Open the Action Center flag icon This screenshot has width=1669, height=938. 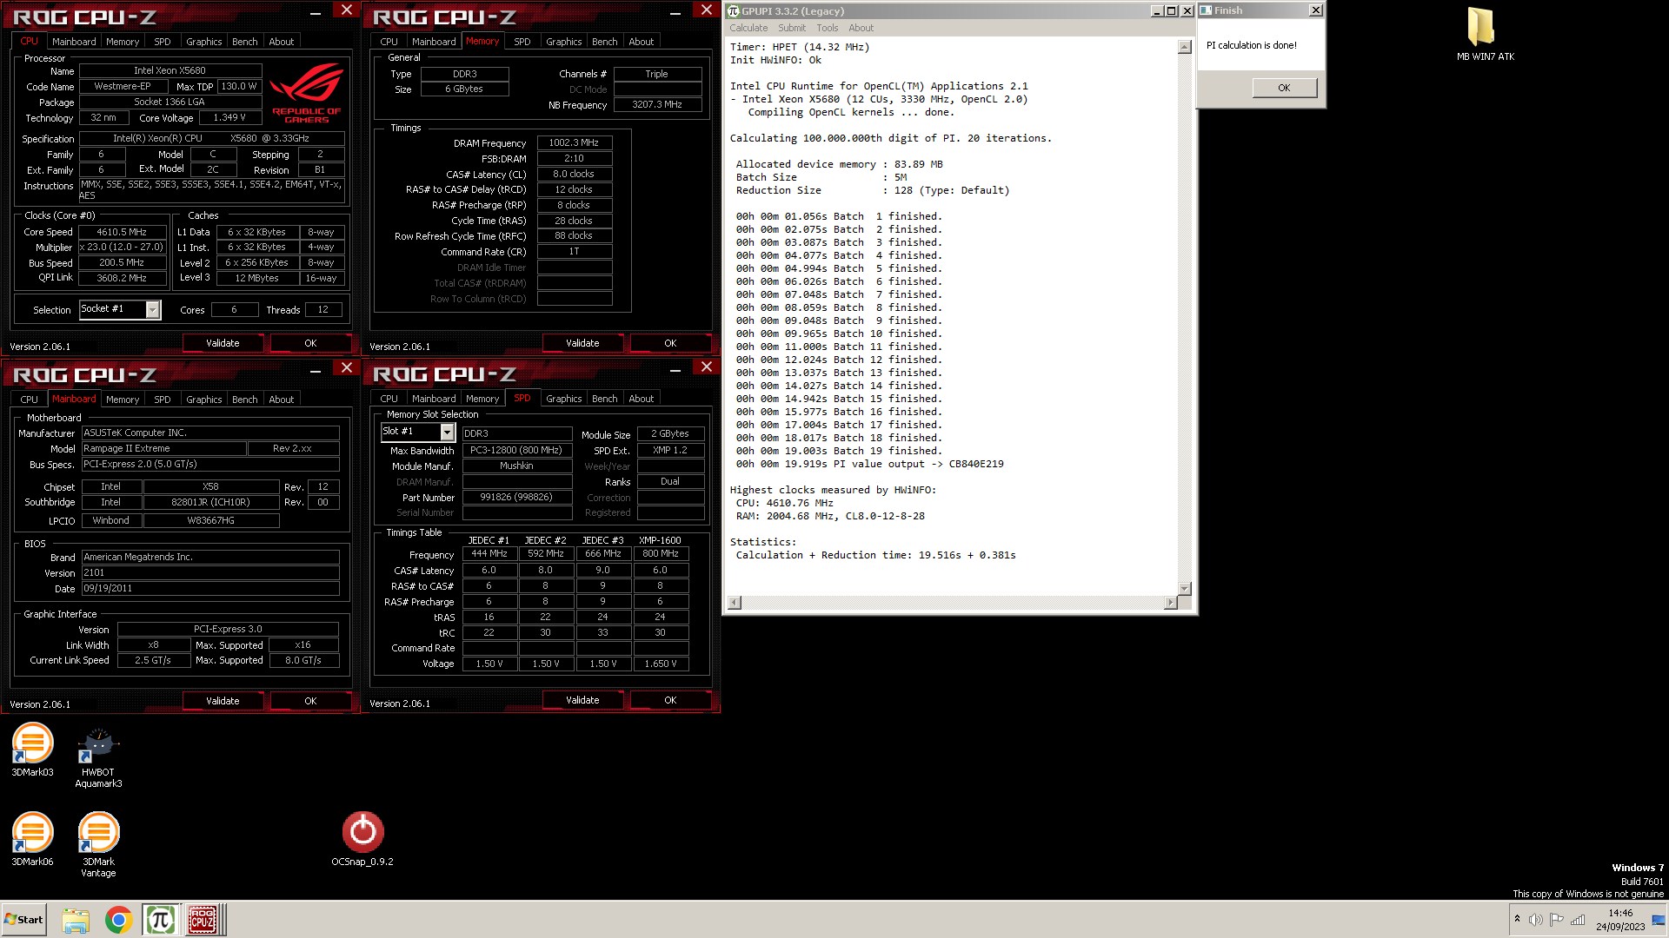click(1556, 920)
